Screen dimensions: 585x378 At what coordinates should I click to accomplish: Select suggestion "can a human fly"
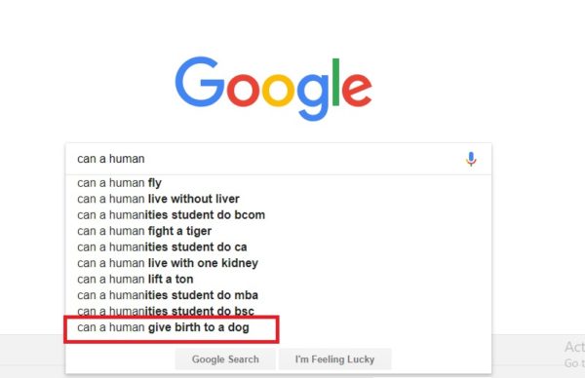[x=278, y=183]
